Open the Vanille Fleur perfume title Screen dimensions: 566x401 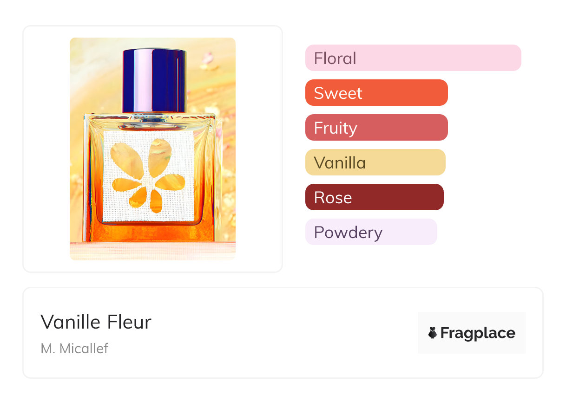pos(96,322)
